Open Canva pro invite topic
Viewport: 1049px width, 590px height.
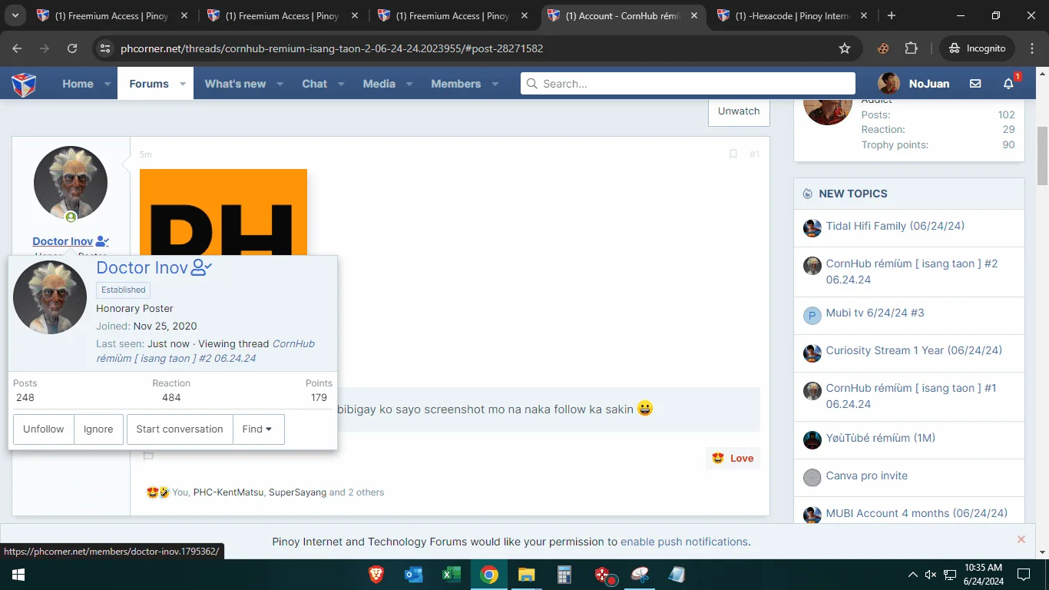pyautogui.click(x=866, y=476)
